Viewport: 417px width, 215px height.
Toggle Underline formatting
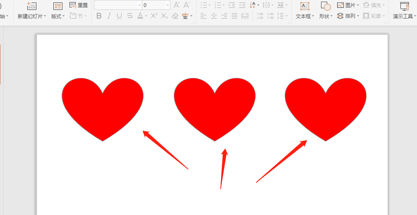[x=120, y=16]
